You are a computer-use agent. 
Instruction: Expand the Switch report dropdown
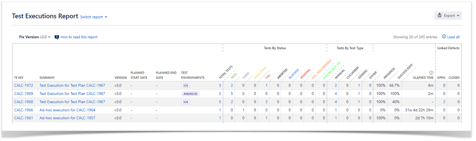point(94,17)
